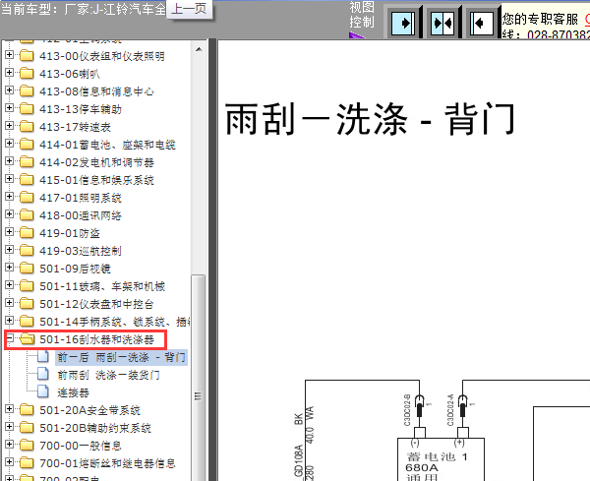Expand the 501-11玻璃、车架和机械 node
The width and height of the screenshot is (590, 481).
click(9, 285)
